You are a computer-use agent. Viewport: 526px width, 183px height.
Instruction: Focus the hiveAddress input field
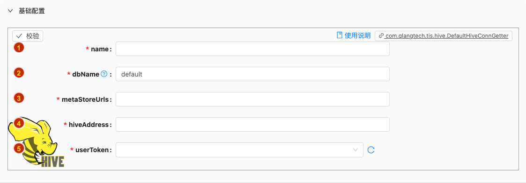click(252, 125)
